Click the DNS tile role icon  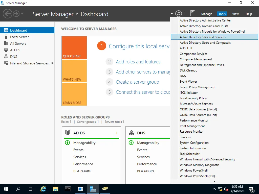[x=132, y=133]
